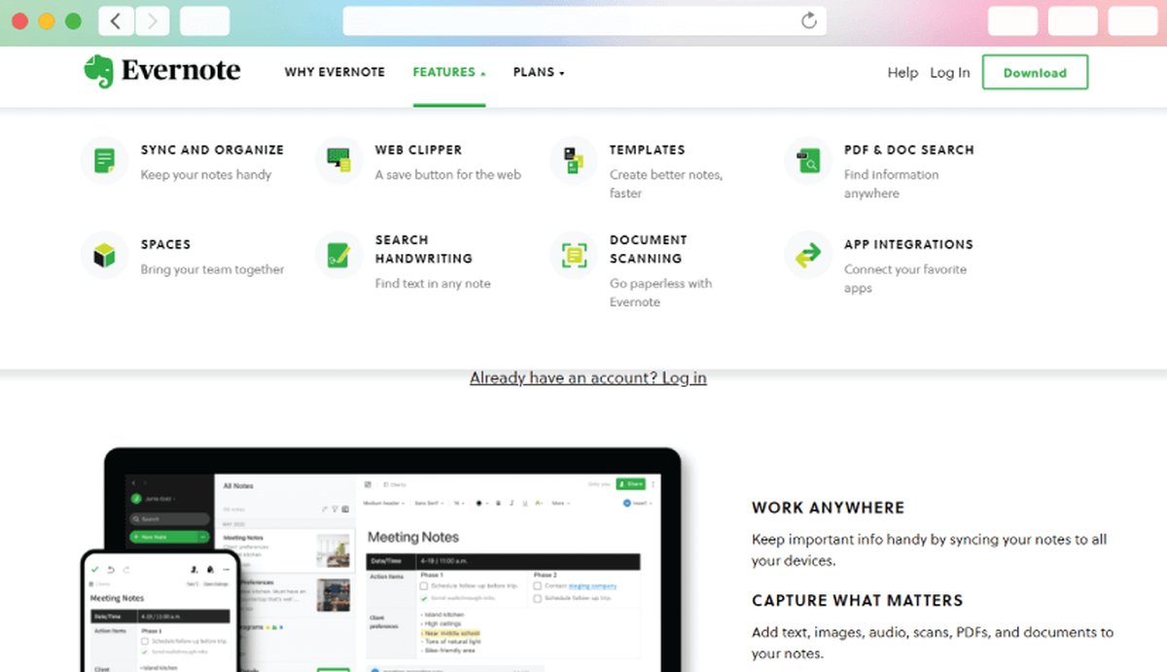Image resolution: width=1167 pixels, height=672 pixels.
Task: Click the Search Handwriting icon
Action: [338, 255]
